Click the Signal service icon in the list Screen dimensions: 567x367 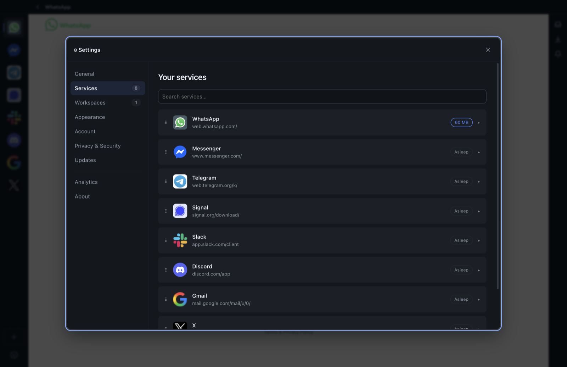[180, 211]
